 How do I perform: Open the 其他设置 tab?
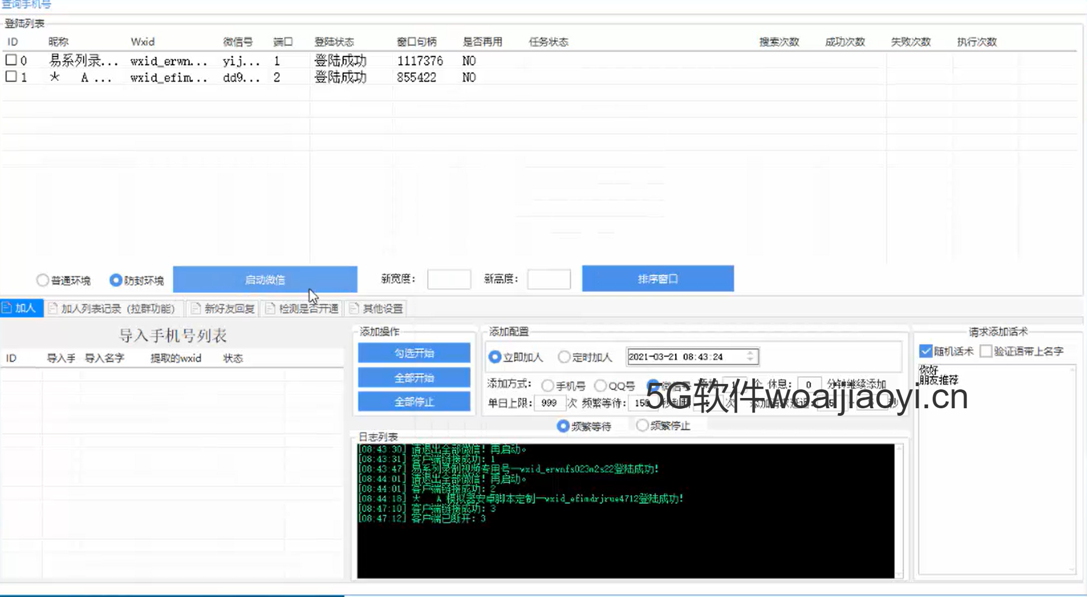tap(376, 308)
